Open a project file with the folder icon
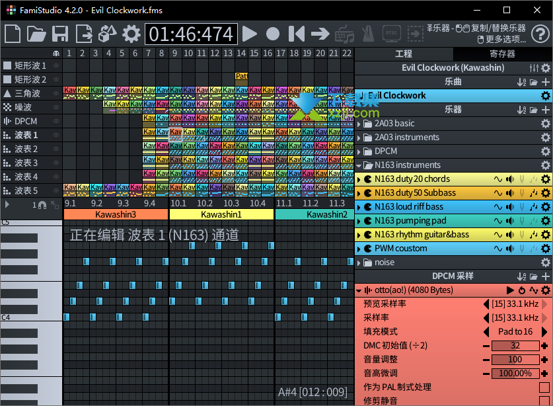 pyautogui.click(x=37, y=34)
